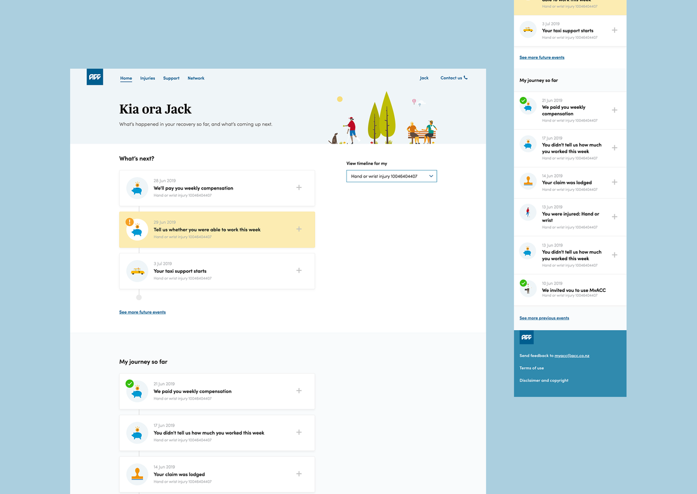Click the myacc@acc.co.nz feedback email link
The width and height of the screenshot is (697, 494).
[x=571, y=356]
